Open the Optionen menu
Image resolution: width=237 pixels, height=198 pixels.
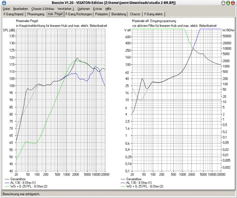(84, 8)
